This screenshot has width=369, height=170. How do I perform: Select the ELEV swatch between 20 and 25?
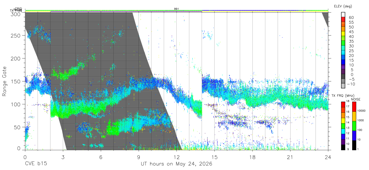tap(343, 53)
